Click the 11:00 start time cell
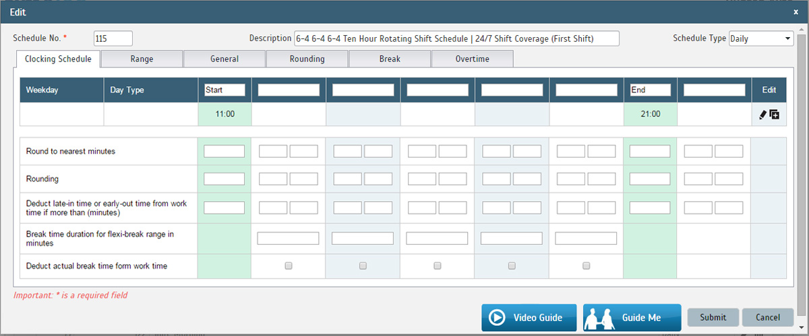The height and width of the screenshot is (336, 809). pos(224,114)
